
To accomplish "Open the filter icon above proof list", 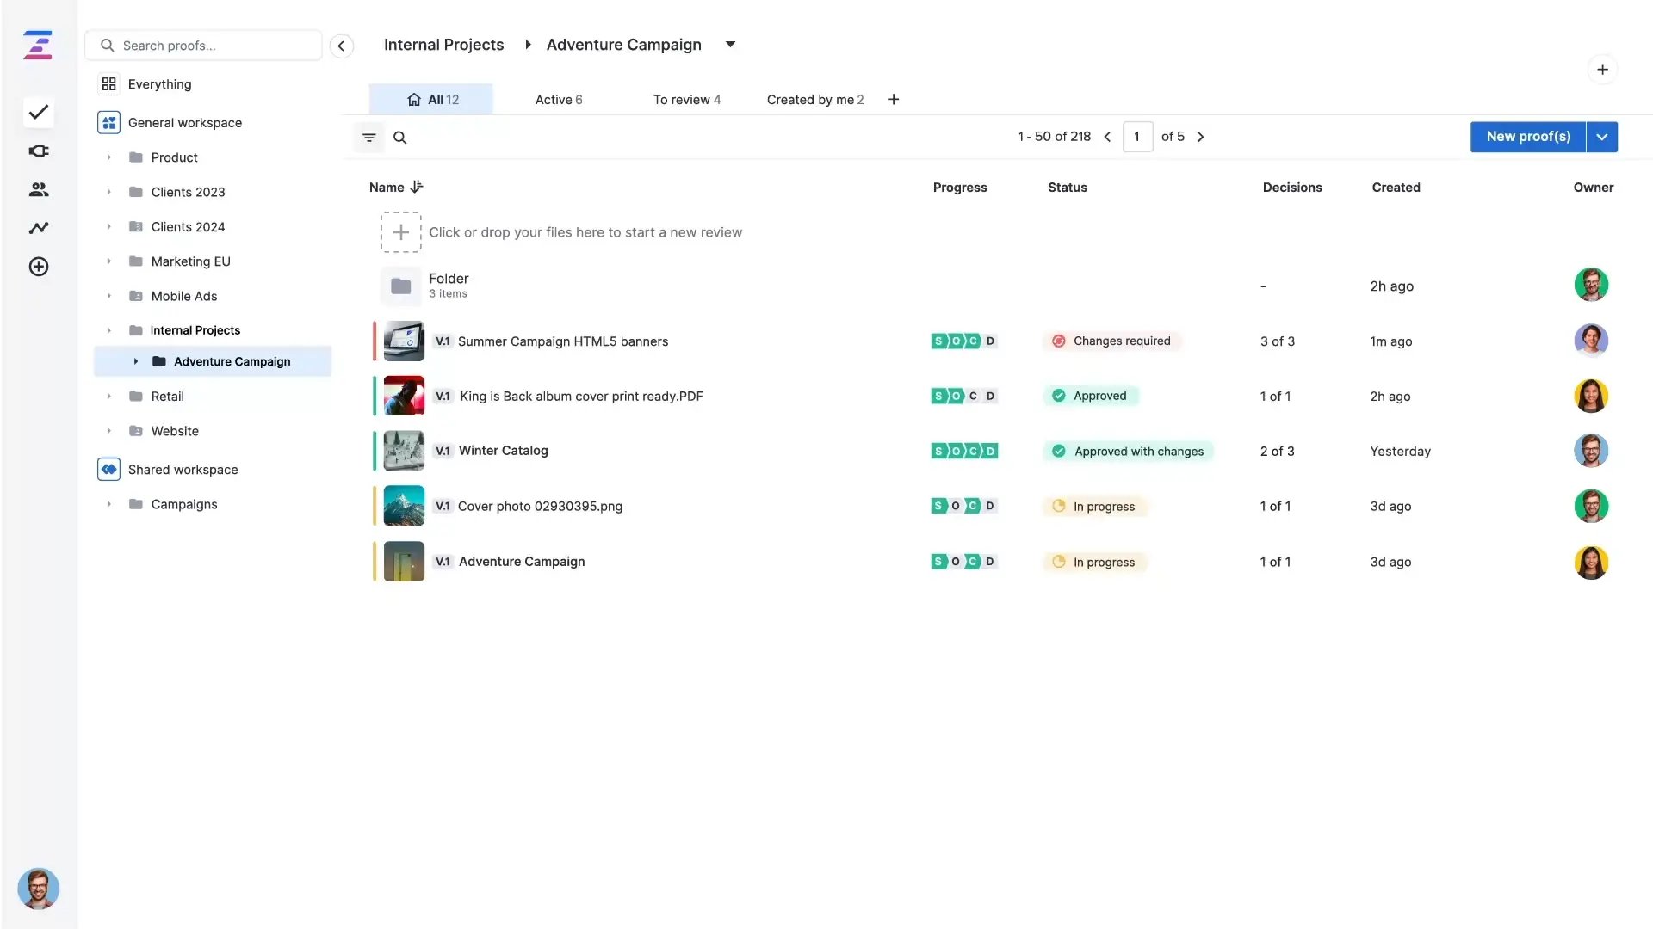I will [368, 137].
